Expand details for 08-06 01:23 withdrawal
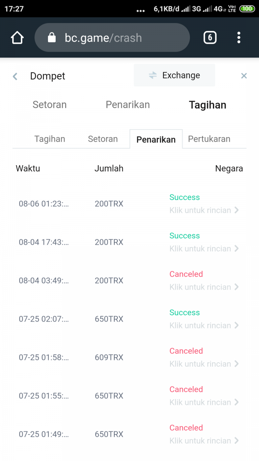The height and width of the screenshot is (461, 259). 204,210
